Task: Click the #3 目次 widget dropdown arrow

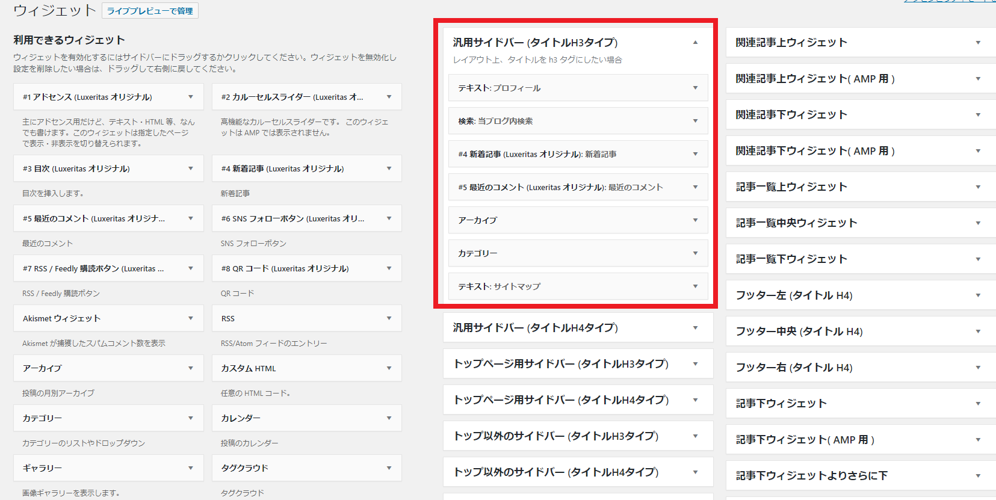Action: pyautogui.click(x=191, y=168)
